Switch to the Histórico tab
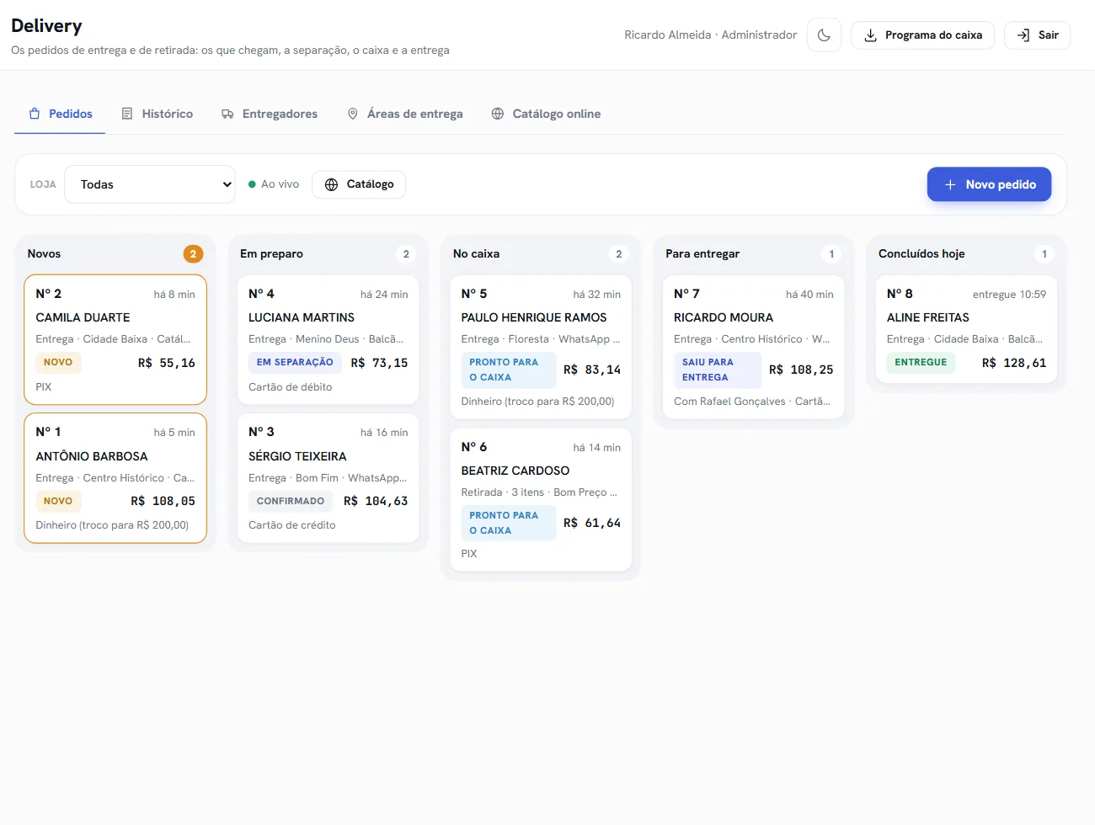Screen dimensions: 1095x825 [x=158, y=114]
